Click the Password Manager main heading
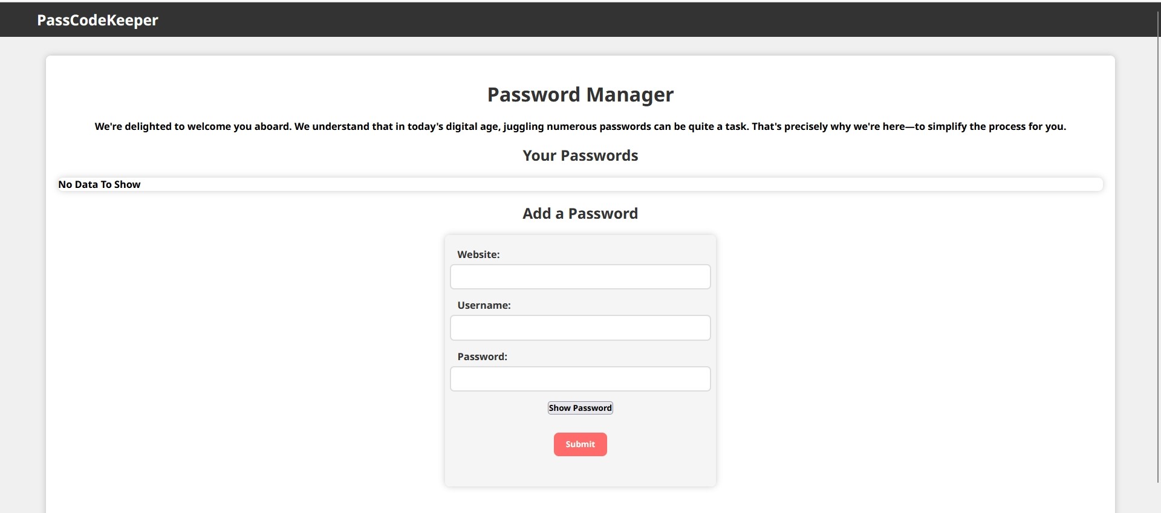 (580, 94)
